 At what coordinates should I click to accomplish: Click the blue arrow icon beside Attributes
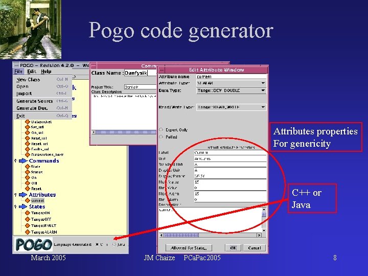(23, 195)
